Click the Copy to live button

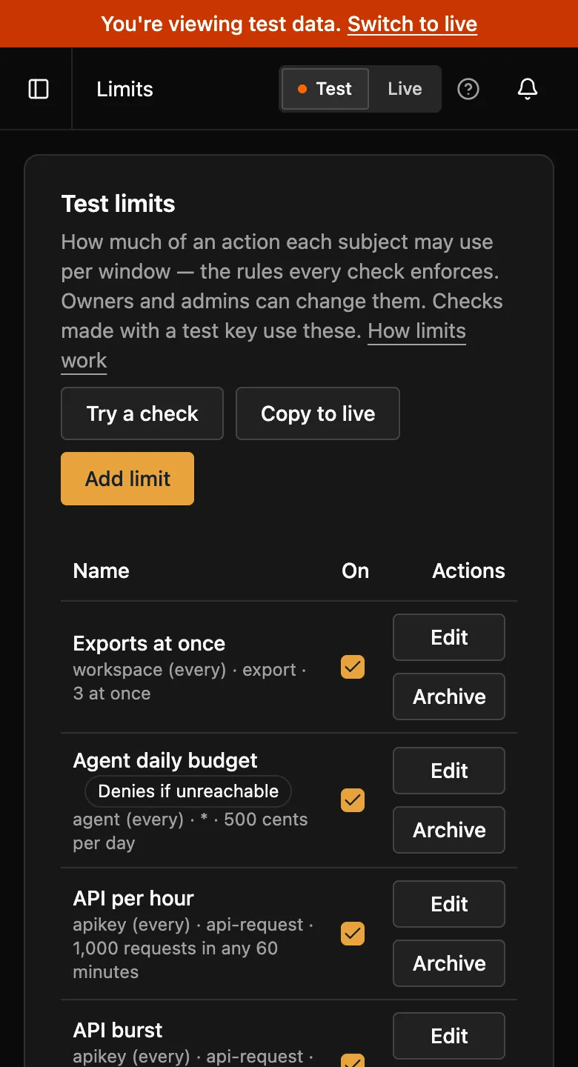click(x=318, y=413)
